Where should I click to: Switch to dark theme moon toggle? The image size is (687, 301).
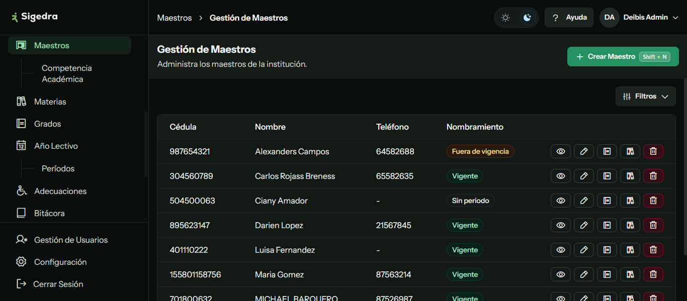coord(527,18)
